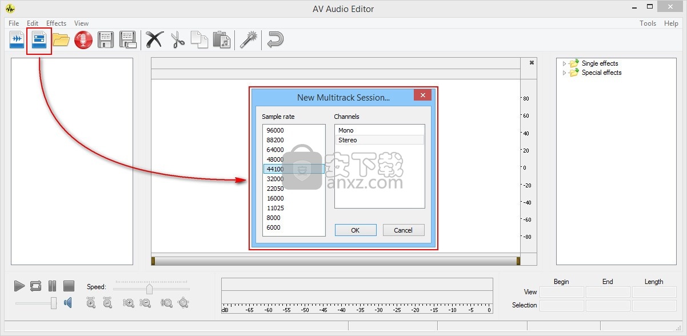Screen dimensions: 687x336
Task: Select sample rate 6000
Action: [x=294, y=227]
